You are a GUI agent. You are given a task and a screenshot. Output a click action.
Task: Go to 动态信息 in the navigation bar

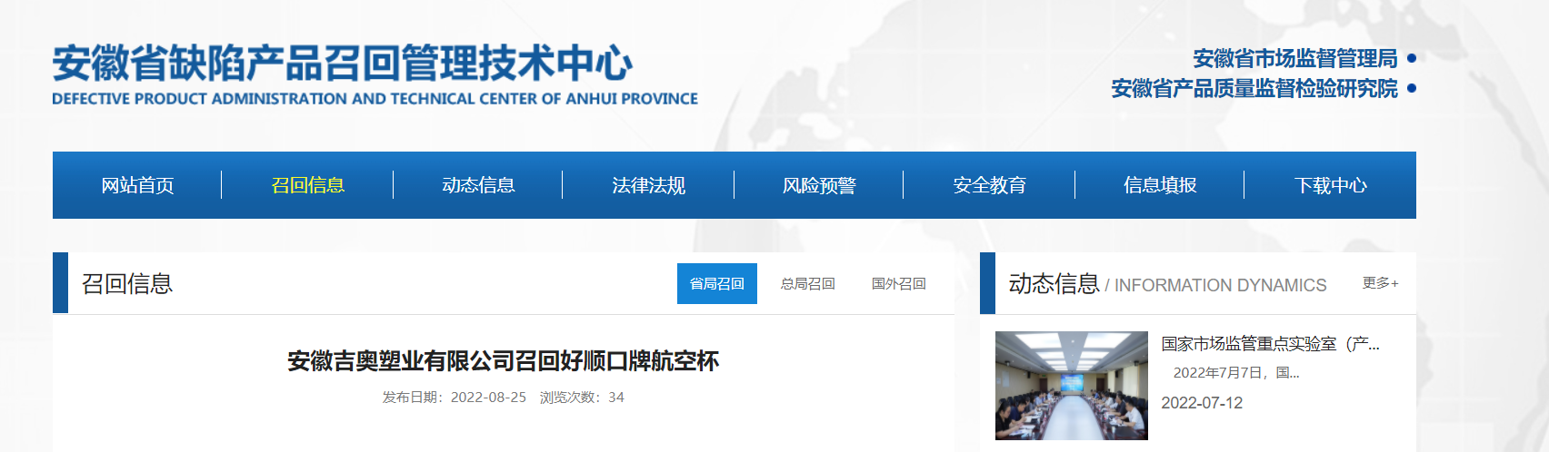pyautogui.click(x=478, y=185)
